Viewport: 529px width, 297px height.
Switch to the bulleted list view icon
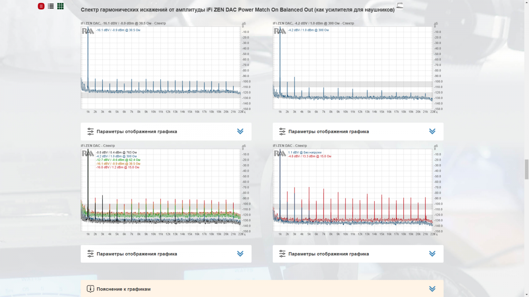51,6
